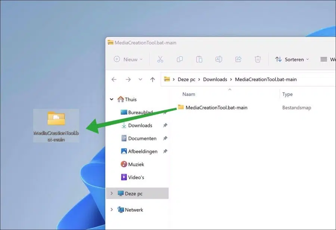Screen dimensions: 336x230
Task: Select Thuis in the navigation pane
Action: [x=131, y=100]
